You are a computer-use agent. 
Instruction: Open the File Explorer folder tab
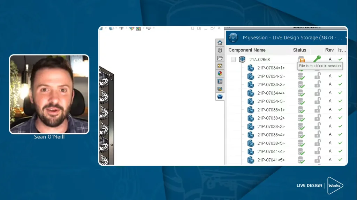(220, 58)
